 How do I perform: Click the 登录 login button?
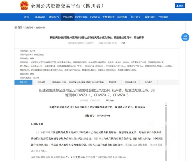click(180, 6)
